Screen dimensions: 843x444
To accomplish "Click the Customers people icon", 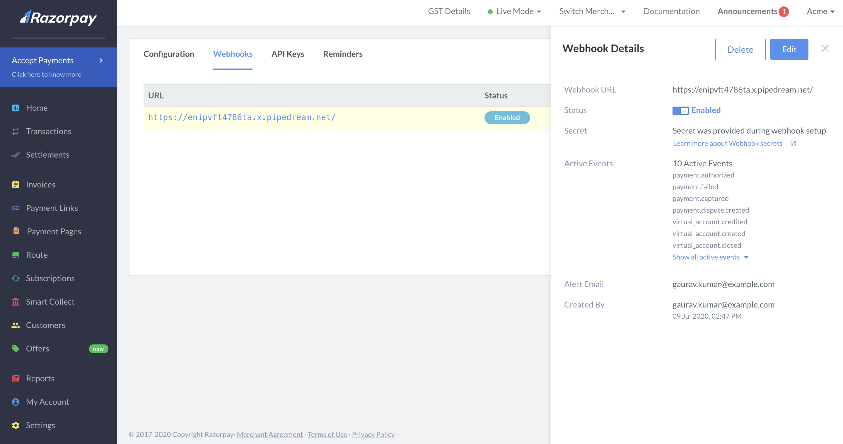I will [16, 325].
